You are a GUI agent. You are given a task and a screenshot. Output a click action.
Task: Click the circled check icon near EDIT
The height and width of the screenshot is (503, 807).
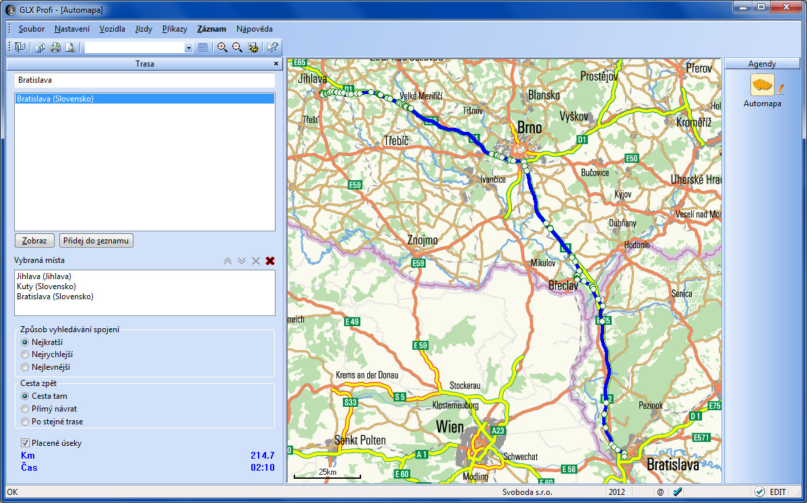760,492
